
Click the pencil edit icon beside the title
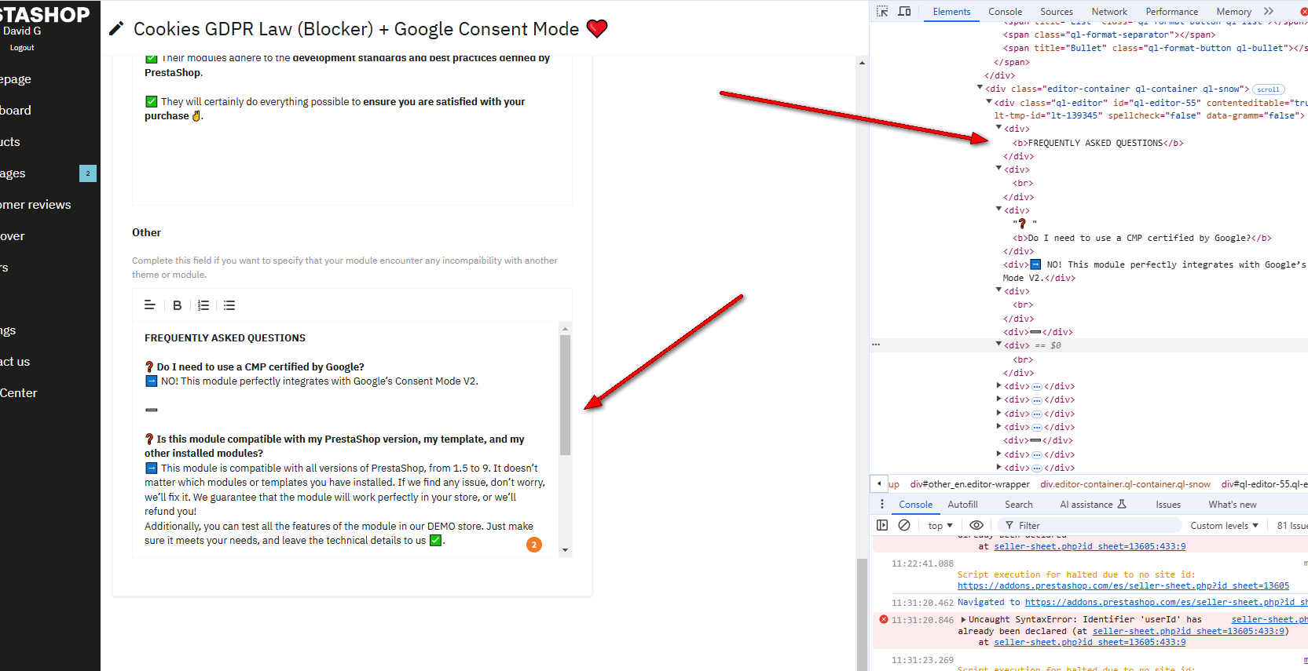116,29
